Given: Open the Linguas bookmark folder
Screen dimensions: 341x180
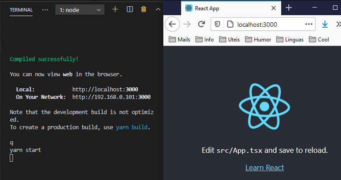Looking at the screenshot, I should point(290,40).
